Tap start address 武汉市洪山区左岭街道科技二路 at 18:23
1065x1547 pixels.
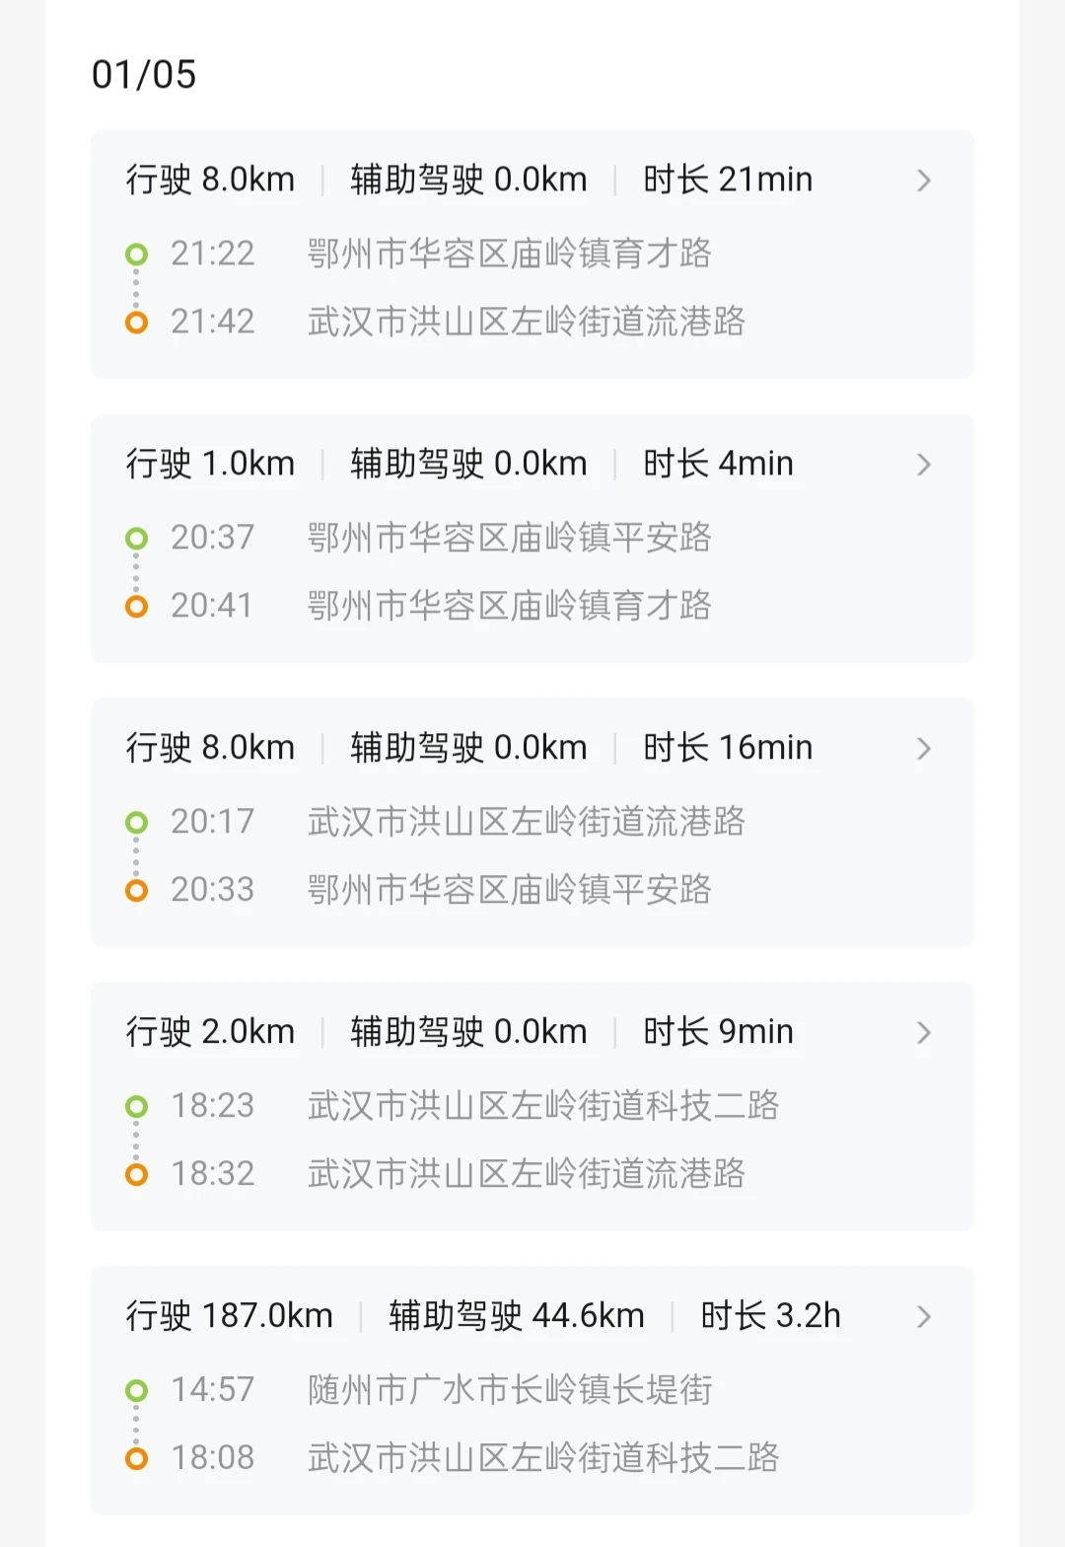click(542, 1106)
